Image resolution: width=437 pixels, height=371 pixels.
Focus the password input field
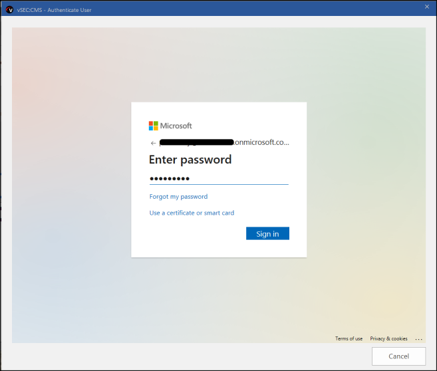219,179
